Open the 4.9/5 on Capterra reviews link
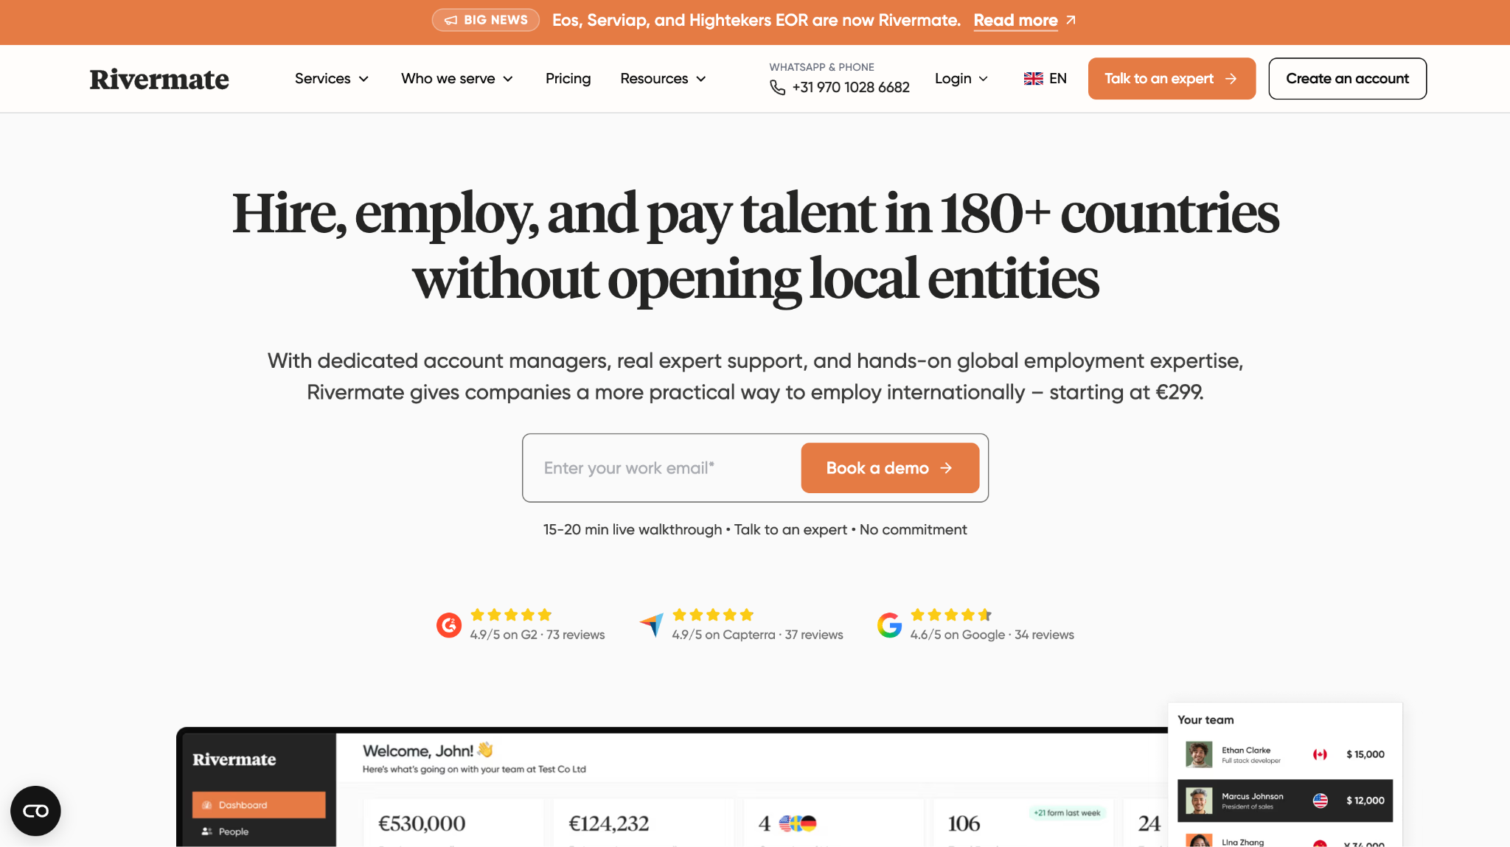 [x=757, y=635]
